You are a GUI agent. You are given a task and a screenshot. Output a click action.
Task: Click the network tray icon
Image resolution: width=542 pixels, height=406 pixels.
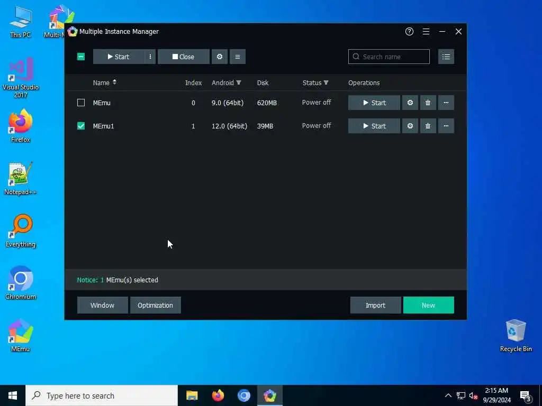point(461,395)
